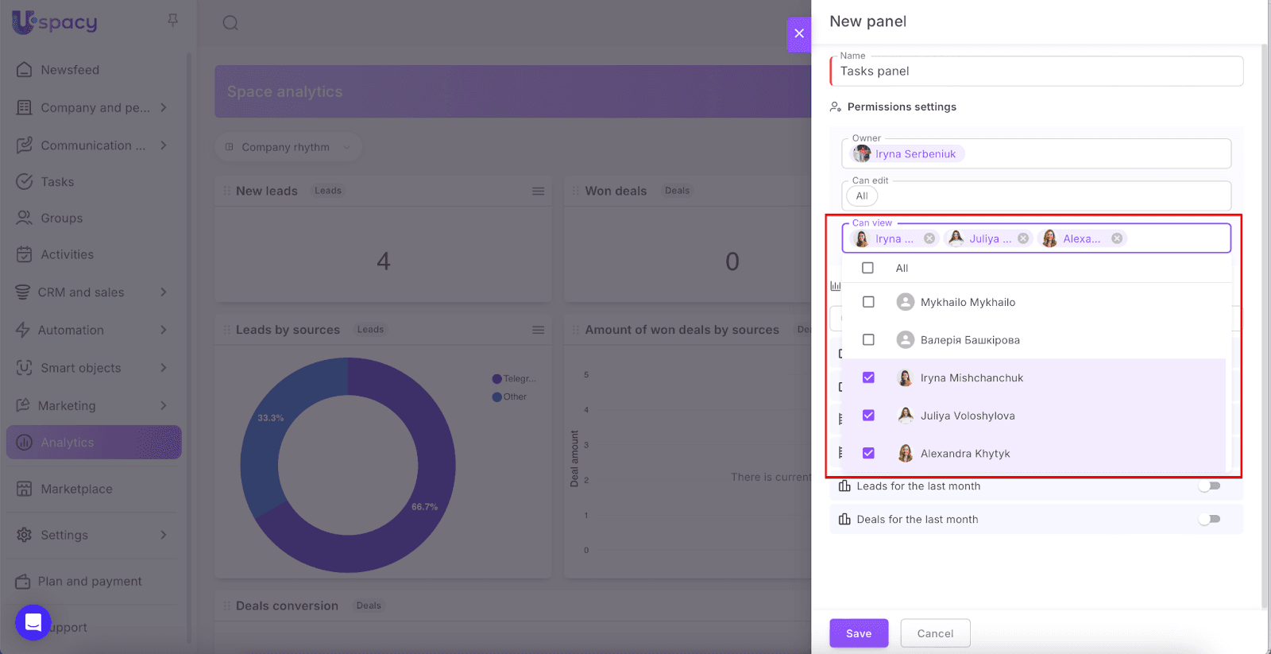Screen dimensions: 1271x654
Task: Check the All users checkbox
Action: pos(867,269)
